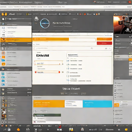This screenshot has height=132, width=132.
Task: Click the empty field beside the orange header bar
Action: [82, 40]
